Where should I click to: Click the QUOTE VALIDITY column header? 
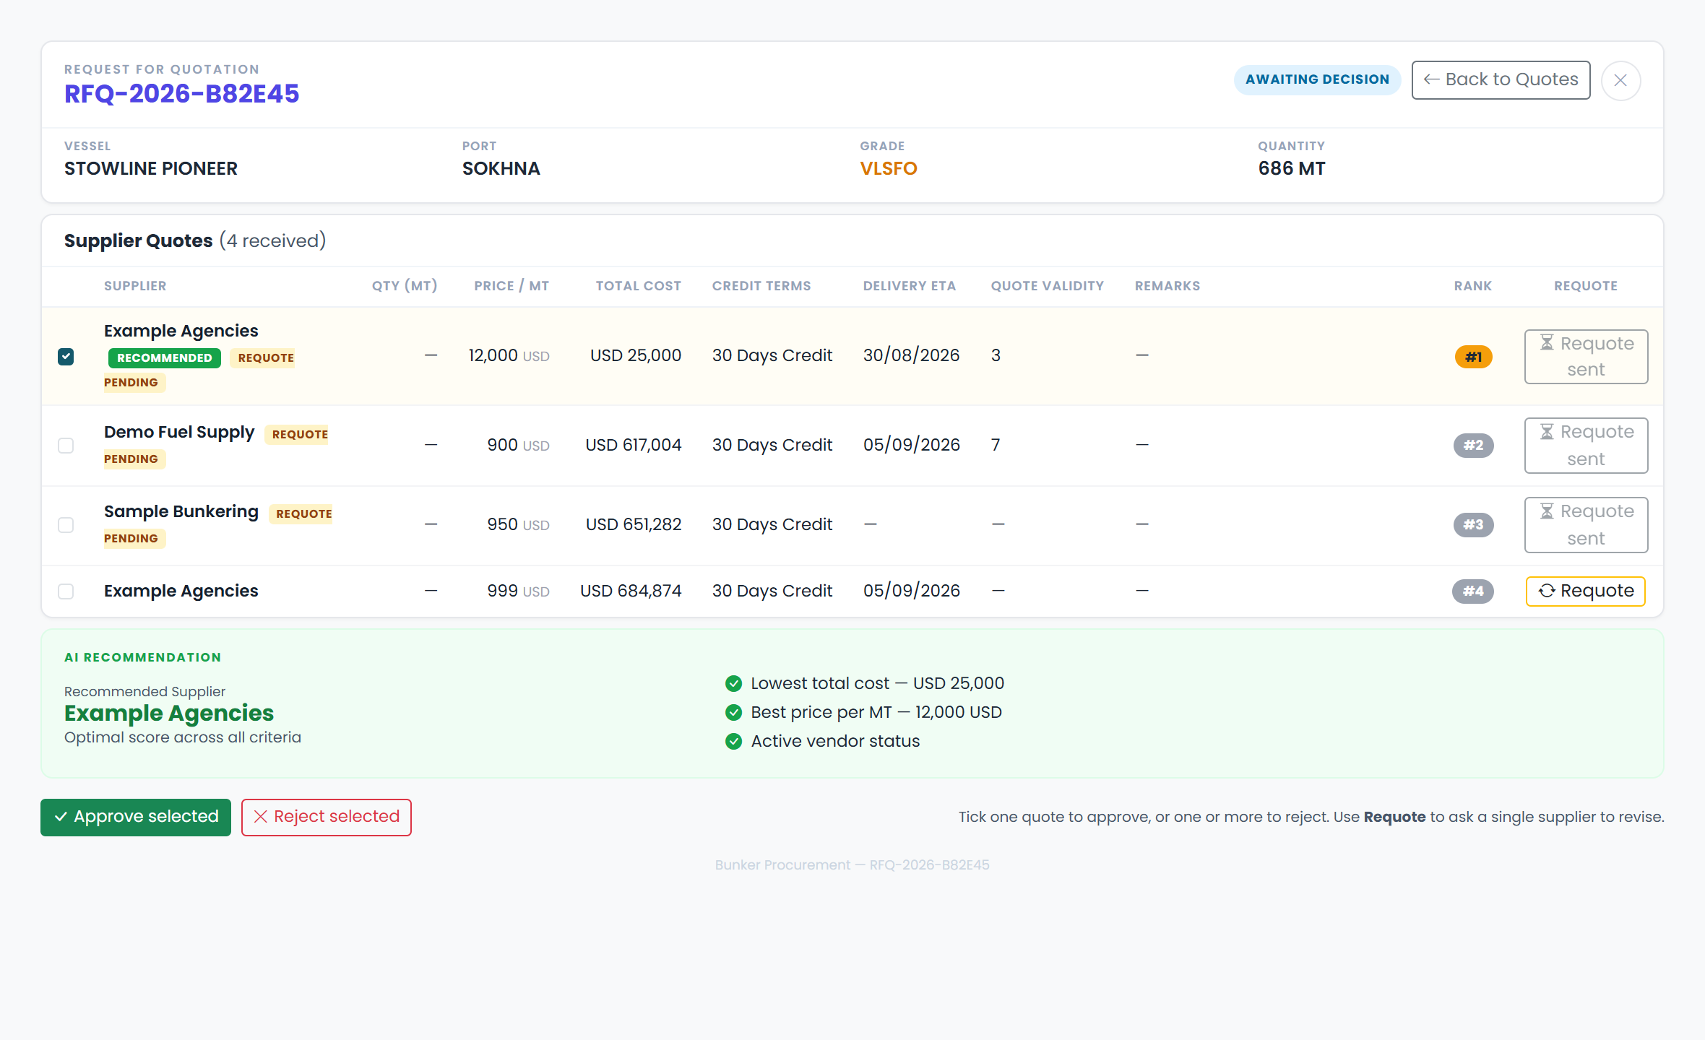point(1048,286)
